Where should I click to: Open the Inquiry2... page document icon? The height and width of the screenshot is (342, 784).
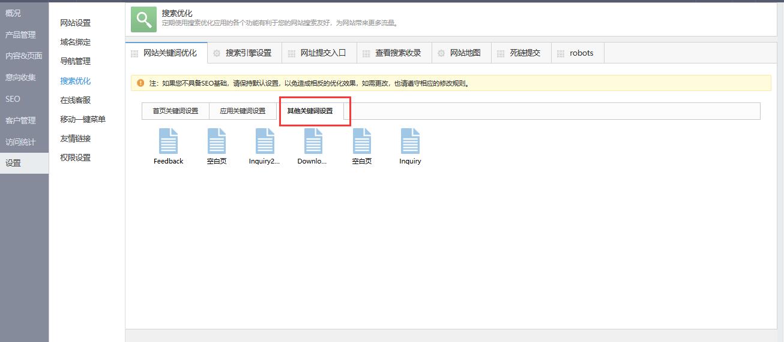[265, 141]
